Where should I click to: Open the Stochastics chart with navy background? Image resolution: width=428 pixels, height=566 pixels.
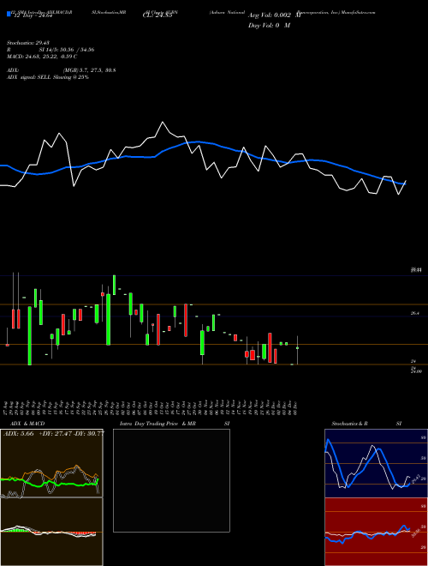376,463
